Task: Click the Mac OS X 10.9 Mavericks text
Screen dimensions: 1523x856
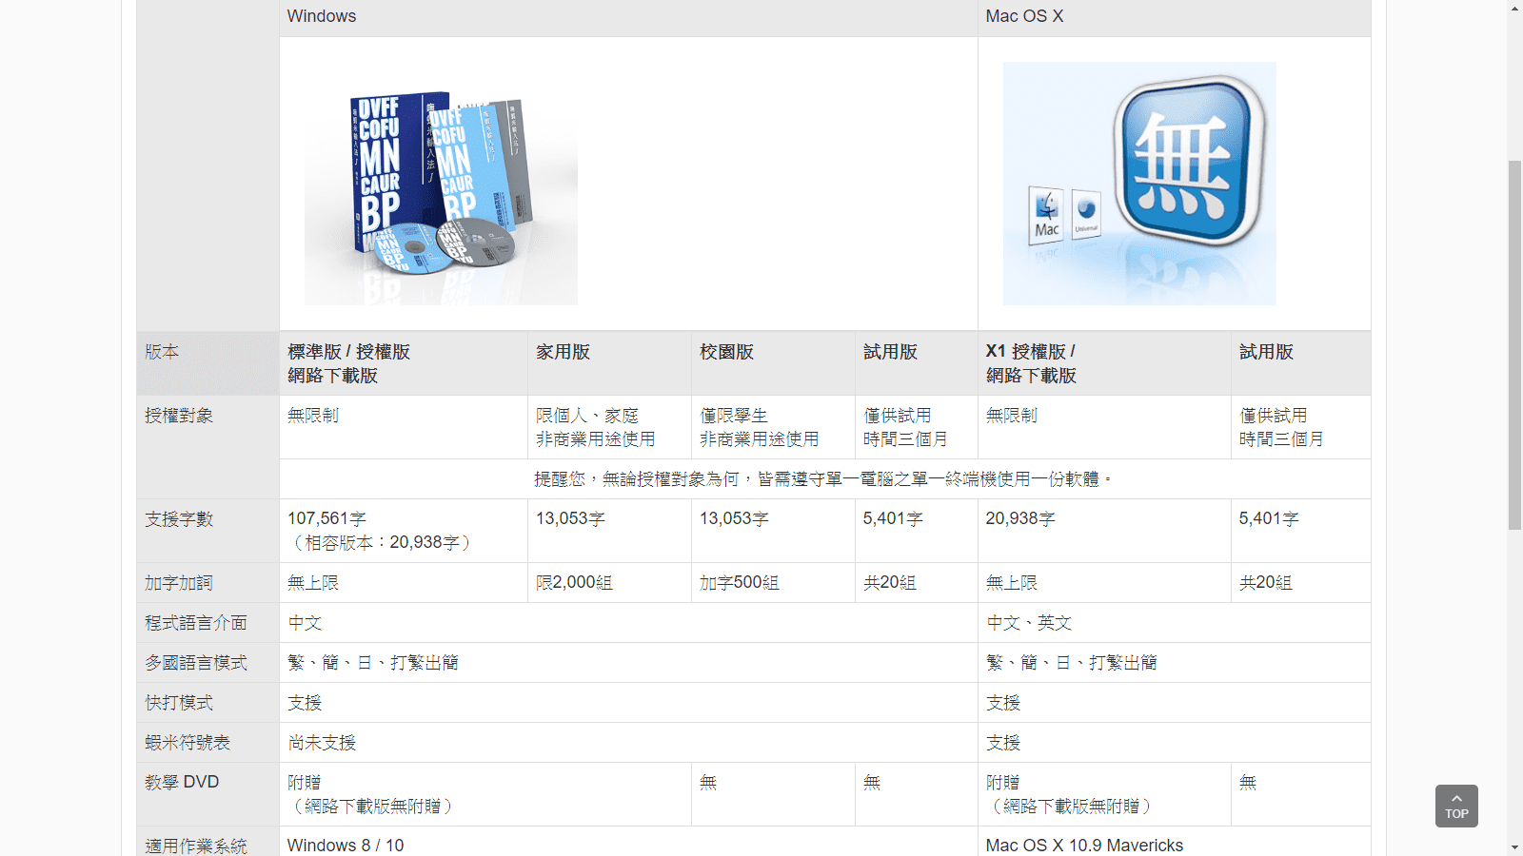Action: 1084,845
